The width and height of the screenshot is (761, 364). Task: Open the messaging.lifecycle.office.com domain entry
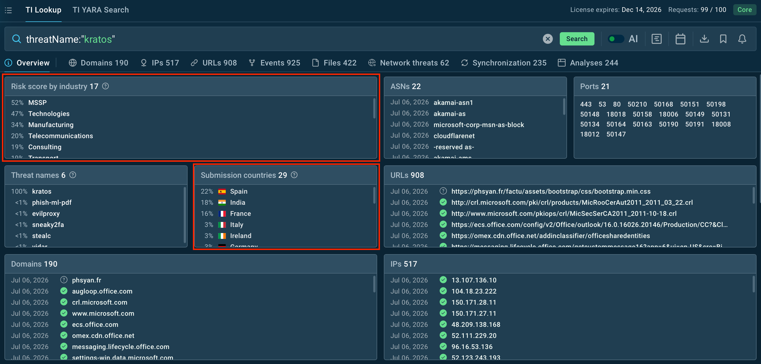tap(120, 347)
